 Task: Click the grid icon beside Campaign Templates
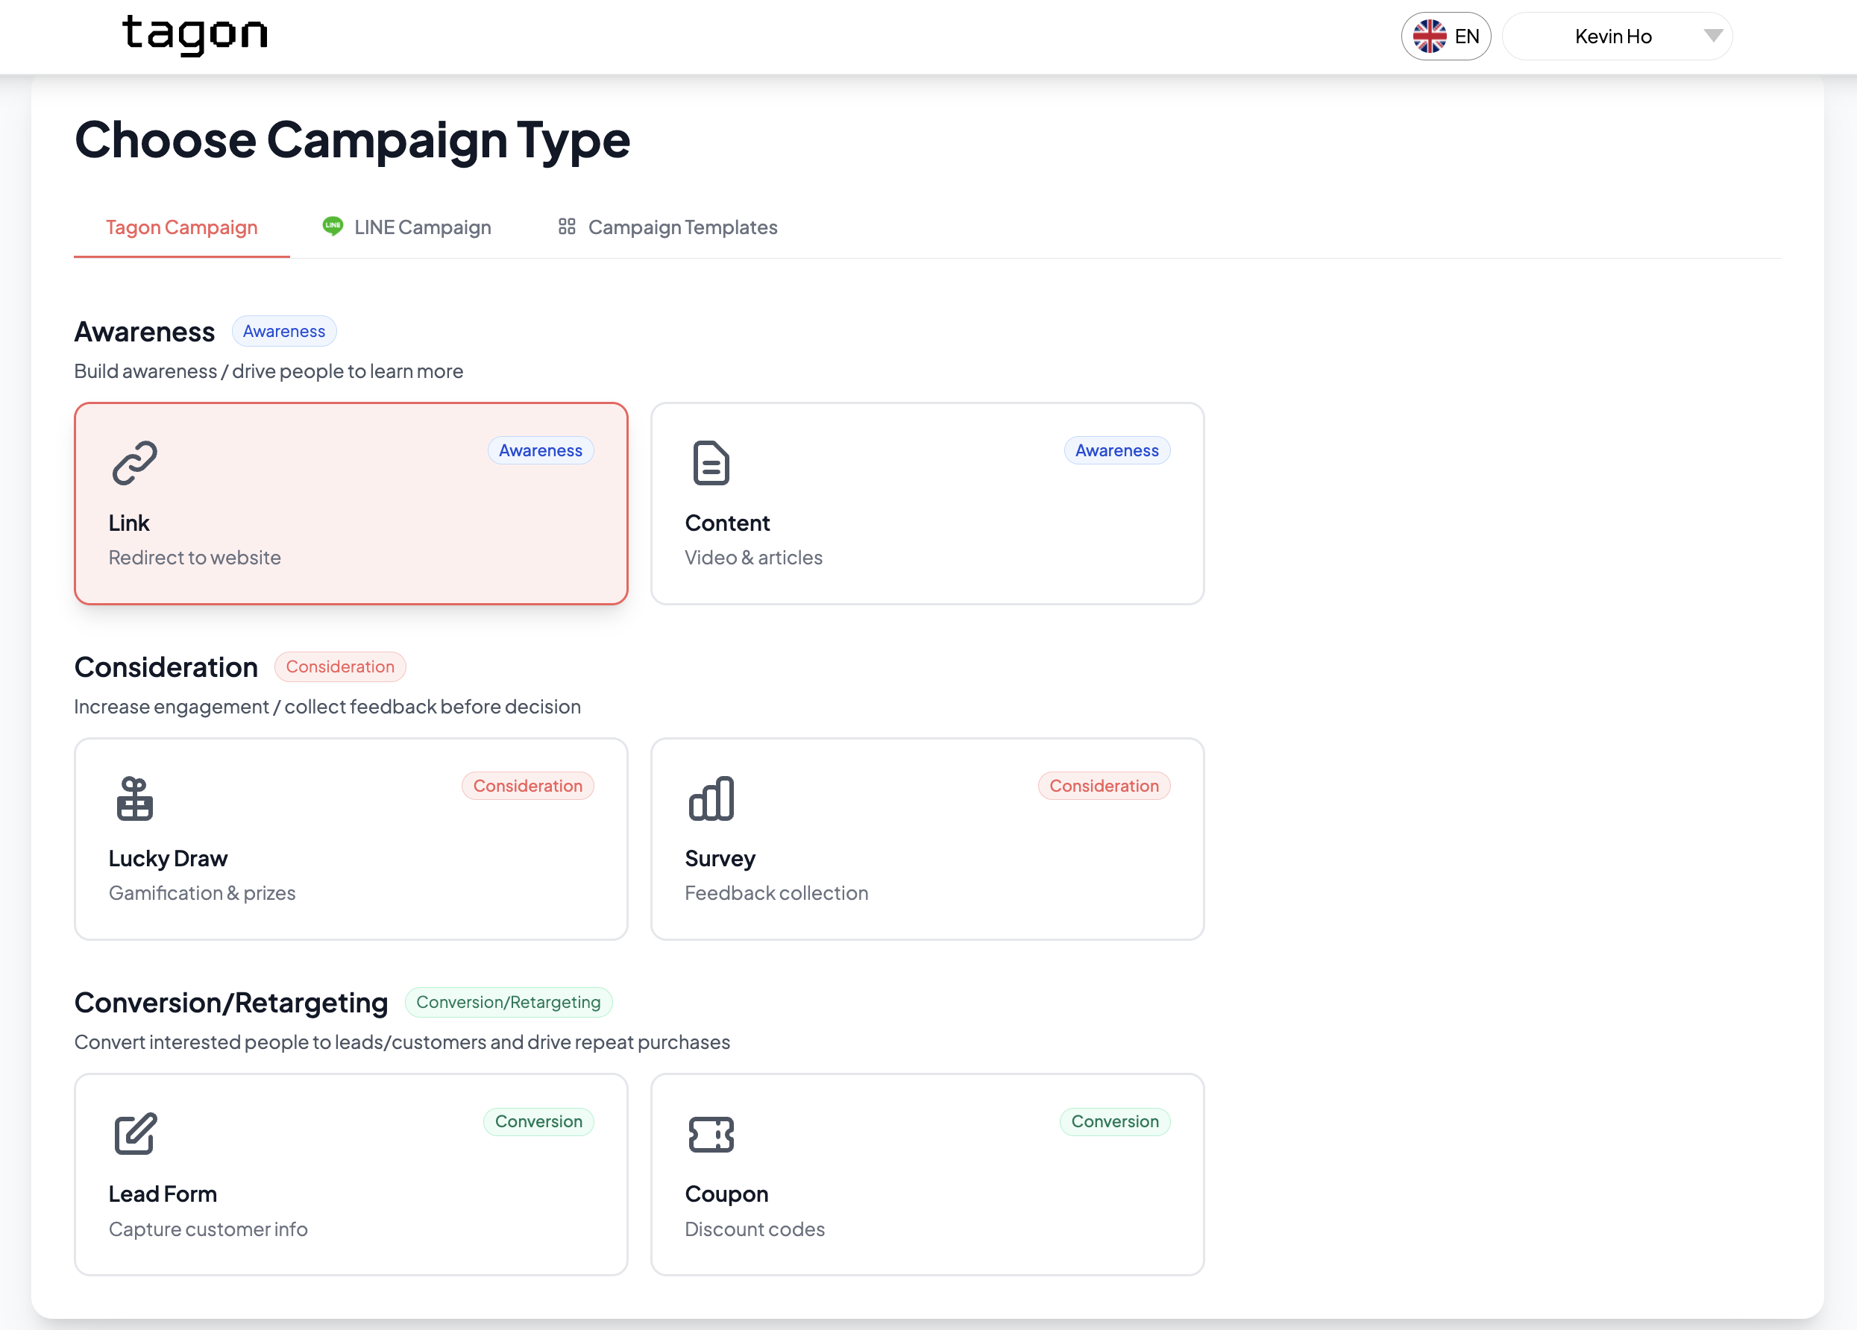click(567, 227)
